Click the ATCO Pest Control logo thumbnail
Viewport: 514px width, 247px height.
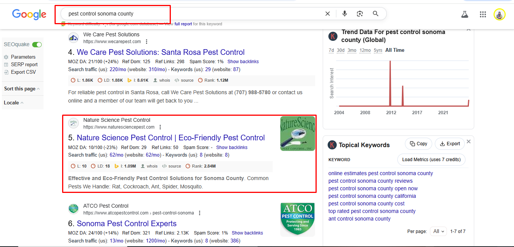point(297,219)
